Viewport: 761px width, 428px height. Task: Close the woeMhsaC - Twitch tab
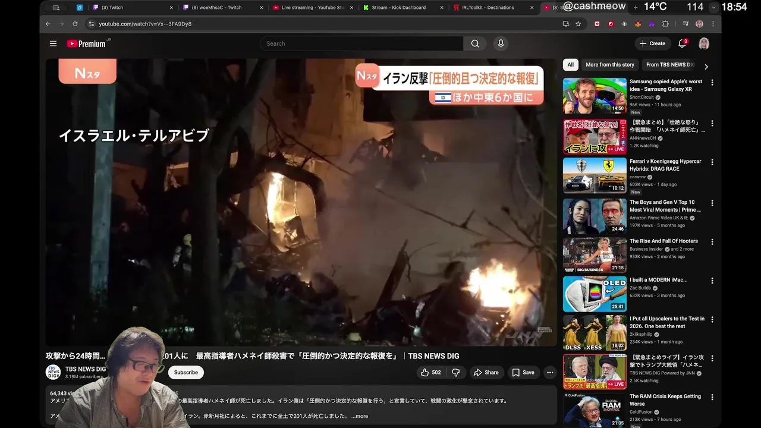click(262, 8)
